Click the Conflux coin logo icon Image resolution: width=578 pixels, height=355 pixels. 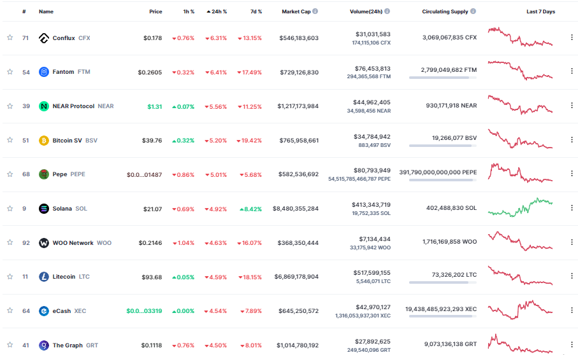(x=44, y=38)
